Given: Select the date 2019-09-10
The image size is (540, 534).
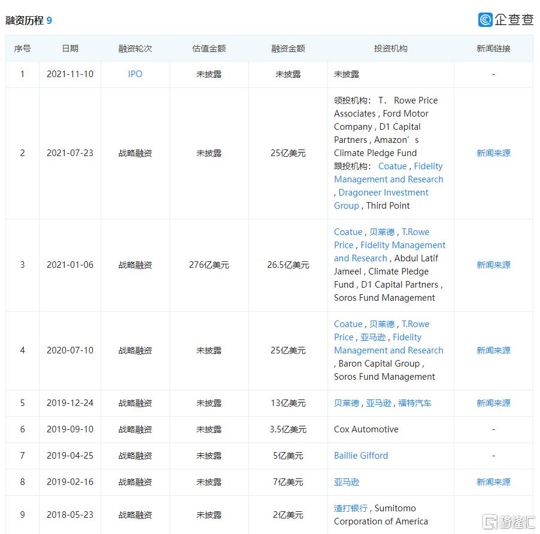Looking at the screenshot, I should click(x=70, y=429).
